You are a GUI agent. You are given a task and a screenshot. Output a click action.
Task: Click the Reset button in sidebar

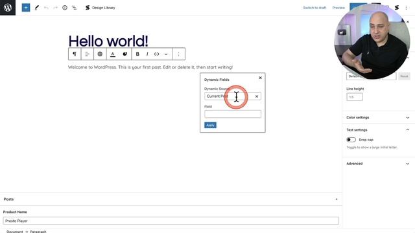click(404, 76)
